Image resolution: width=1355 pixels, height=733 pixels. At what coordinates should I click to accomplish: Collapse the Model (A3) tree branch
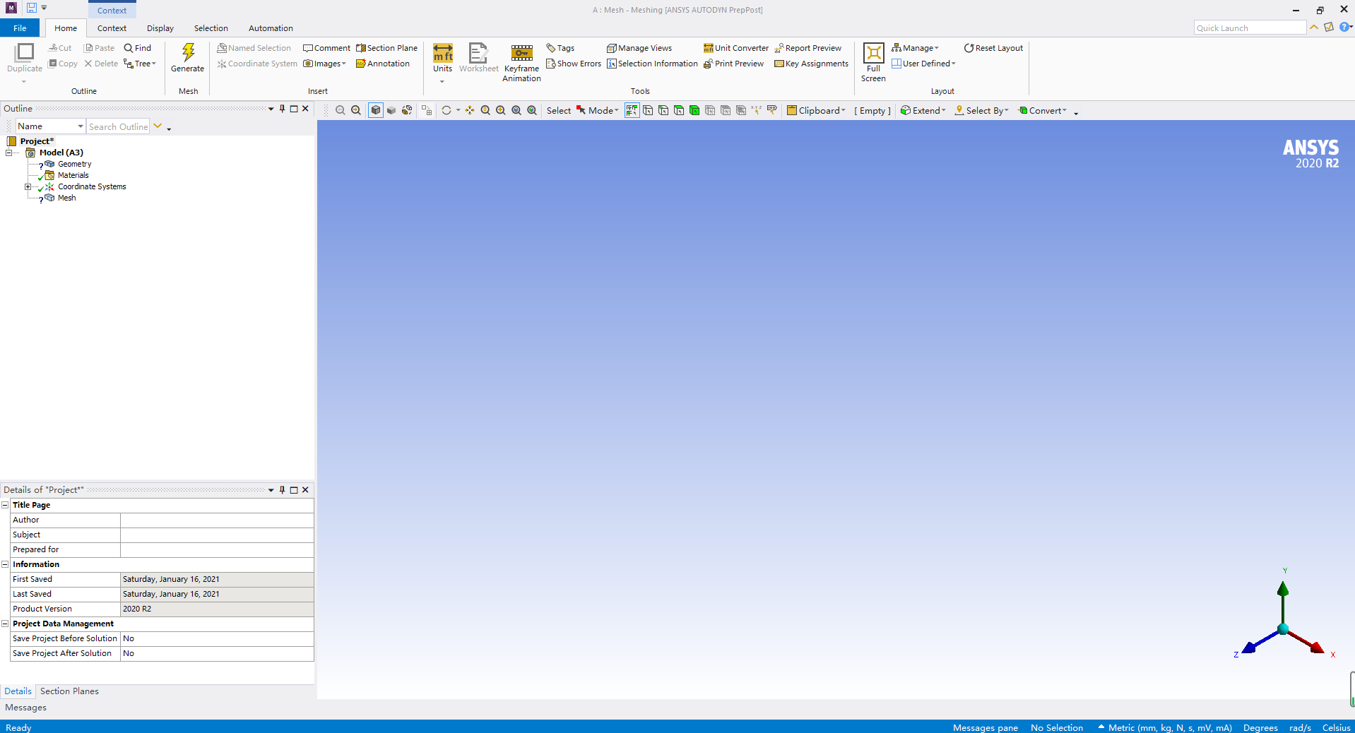(8, 153)
